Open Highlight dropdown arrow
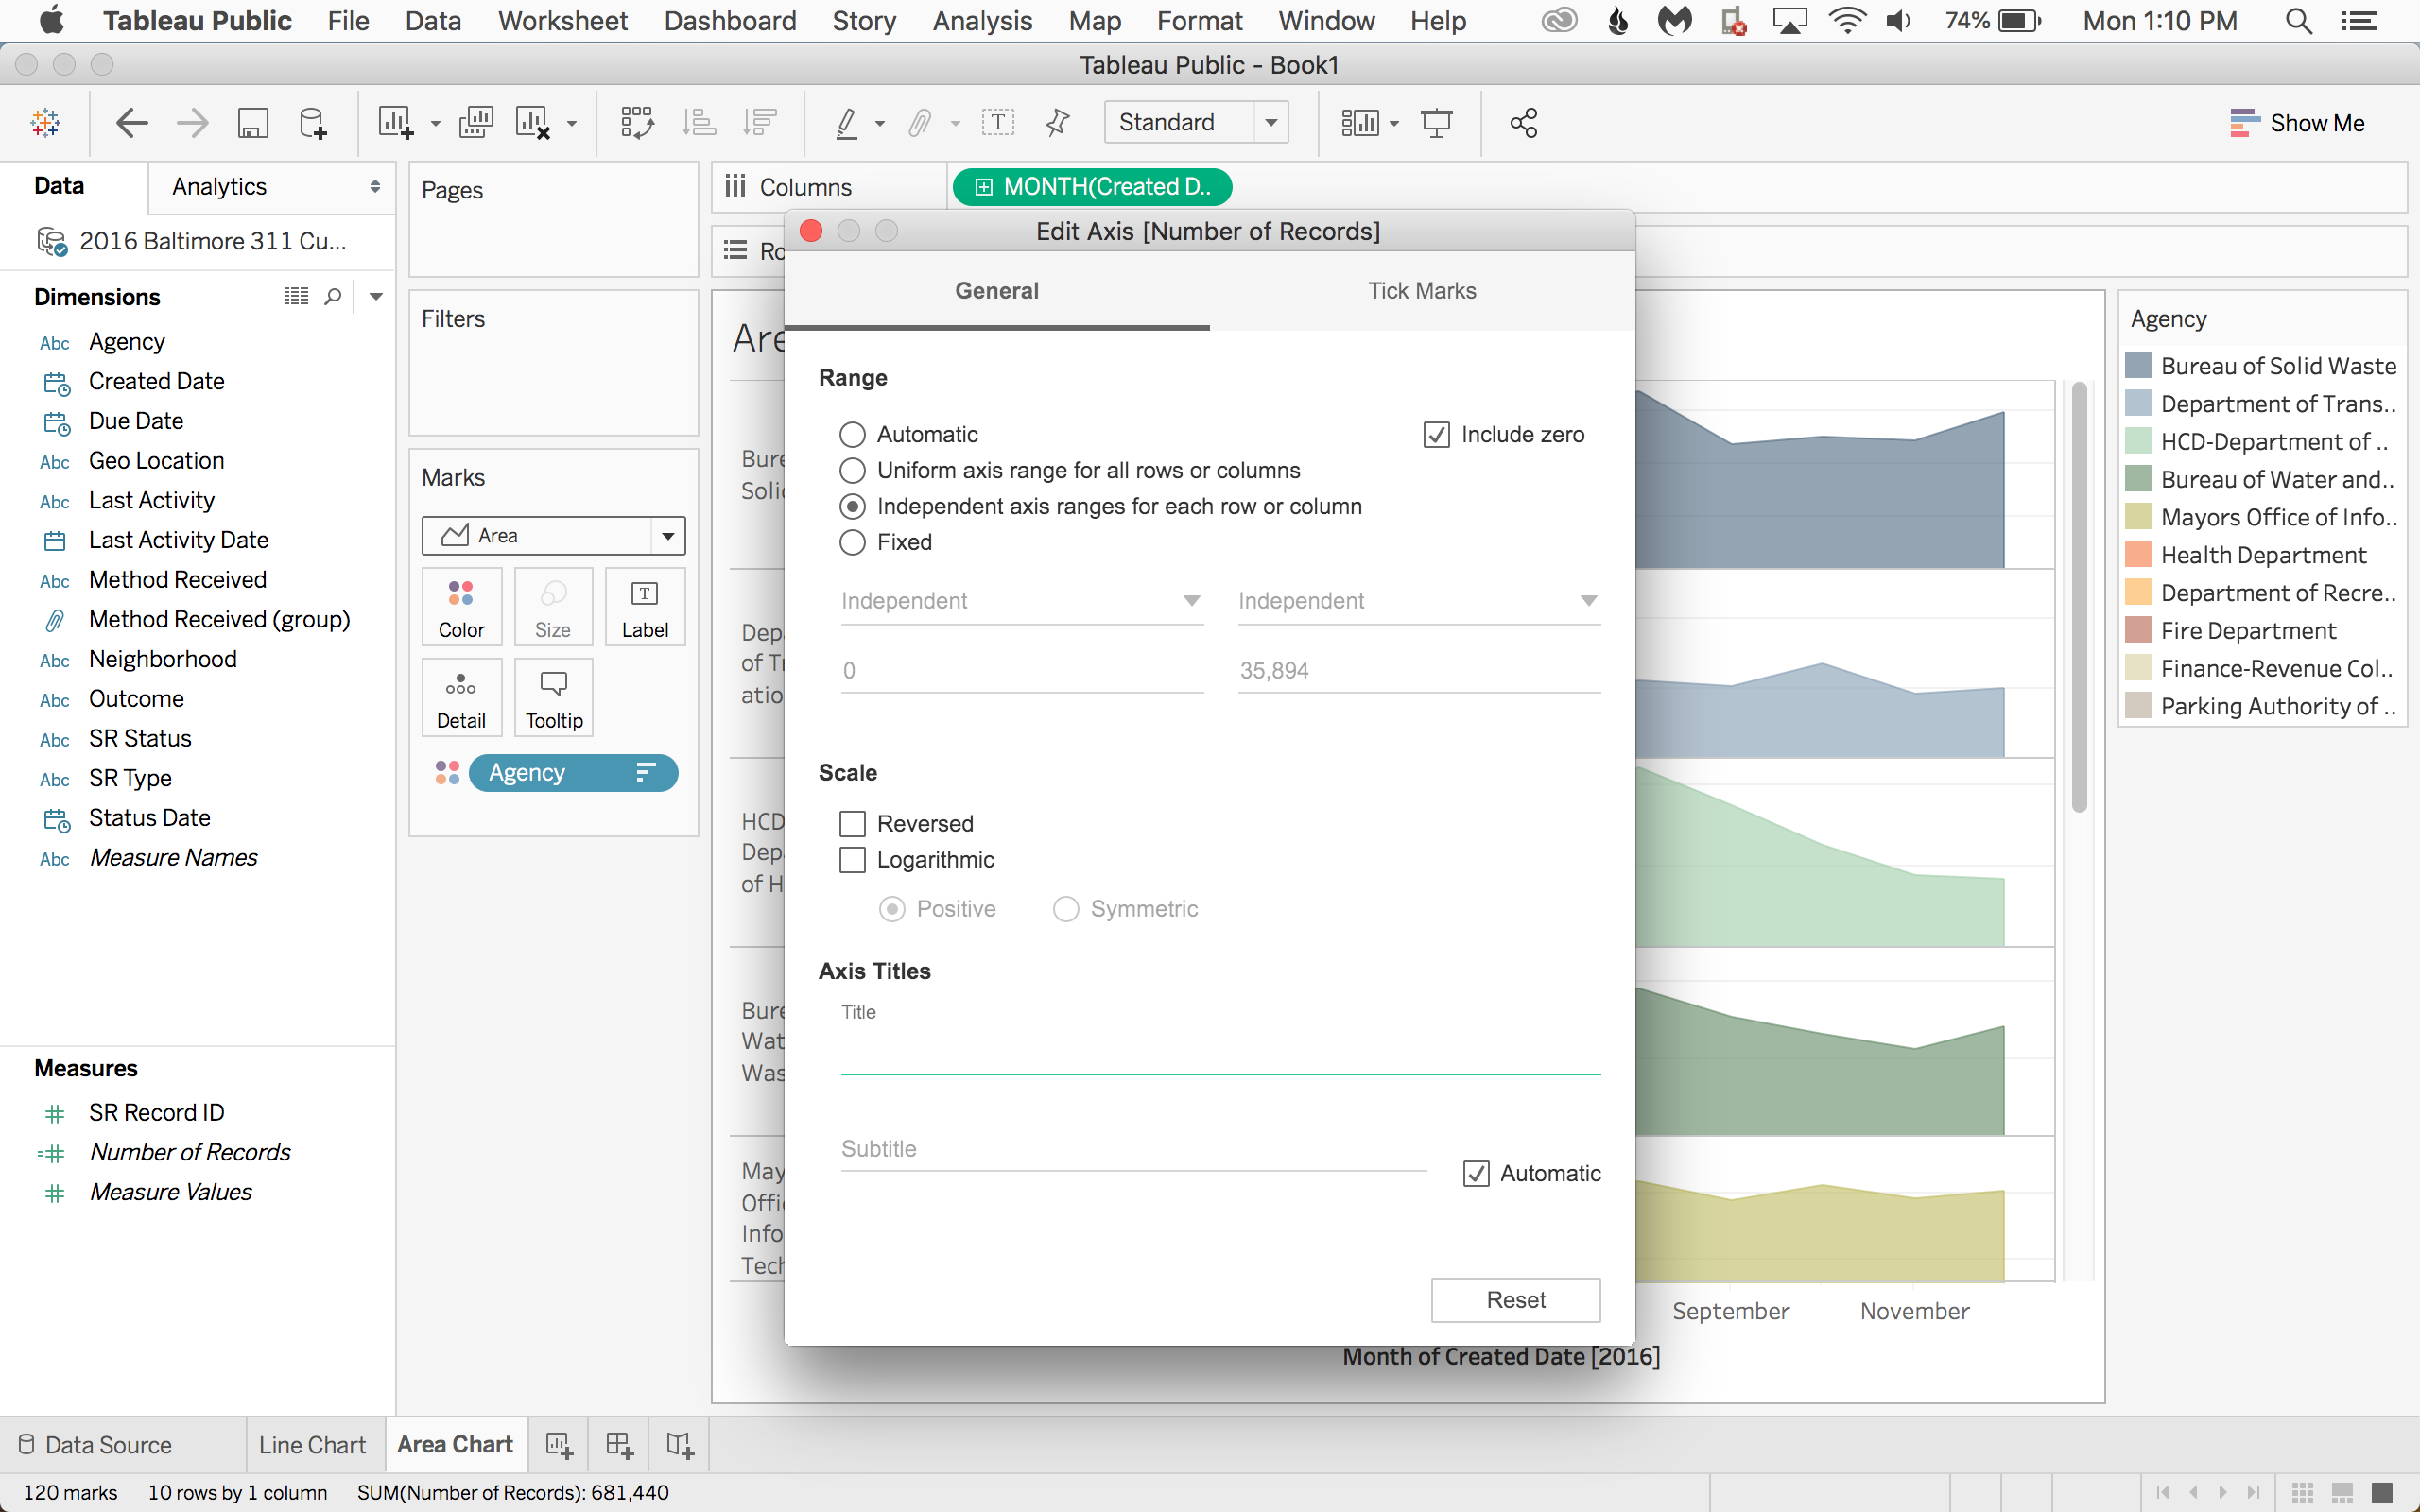The image size is (2420, 1512). click(880, 125)
